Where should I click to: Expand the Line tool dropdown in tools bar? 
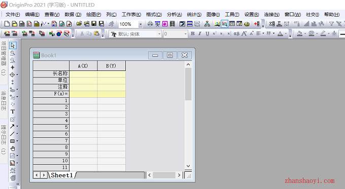pyautogui.click(x=17, y=134)
